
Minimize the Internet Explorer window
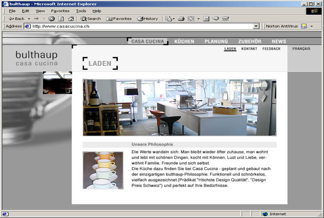[304, 4]
